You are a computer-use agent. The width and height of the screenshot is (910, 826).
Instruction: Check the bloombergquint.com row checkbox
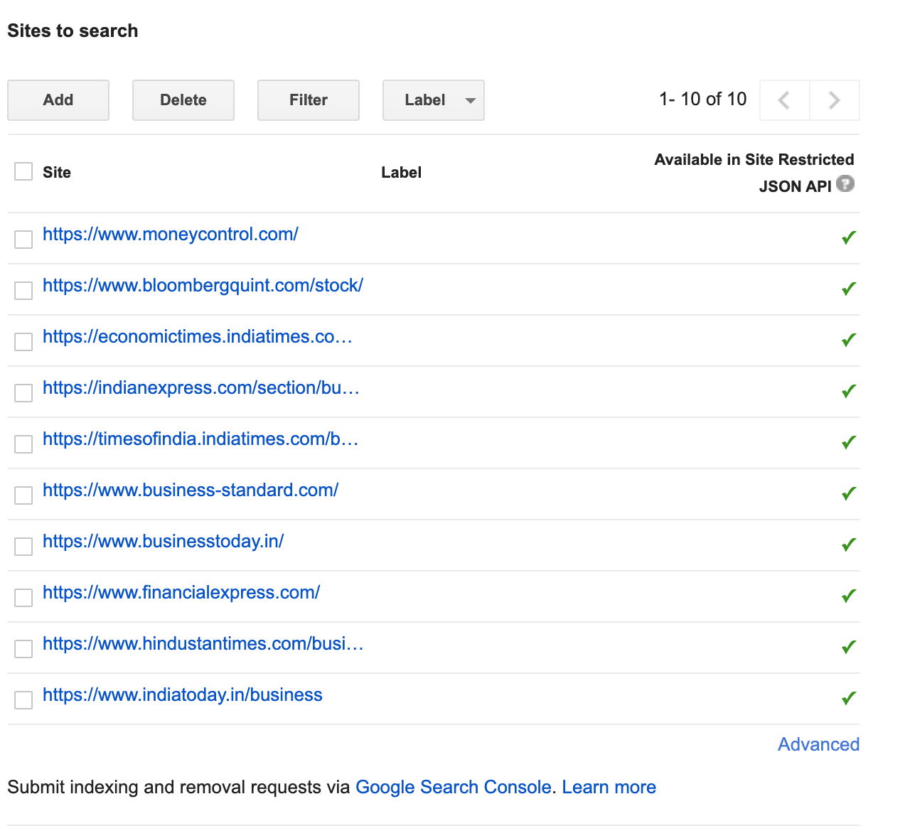[x=23, y=291]
